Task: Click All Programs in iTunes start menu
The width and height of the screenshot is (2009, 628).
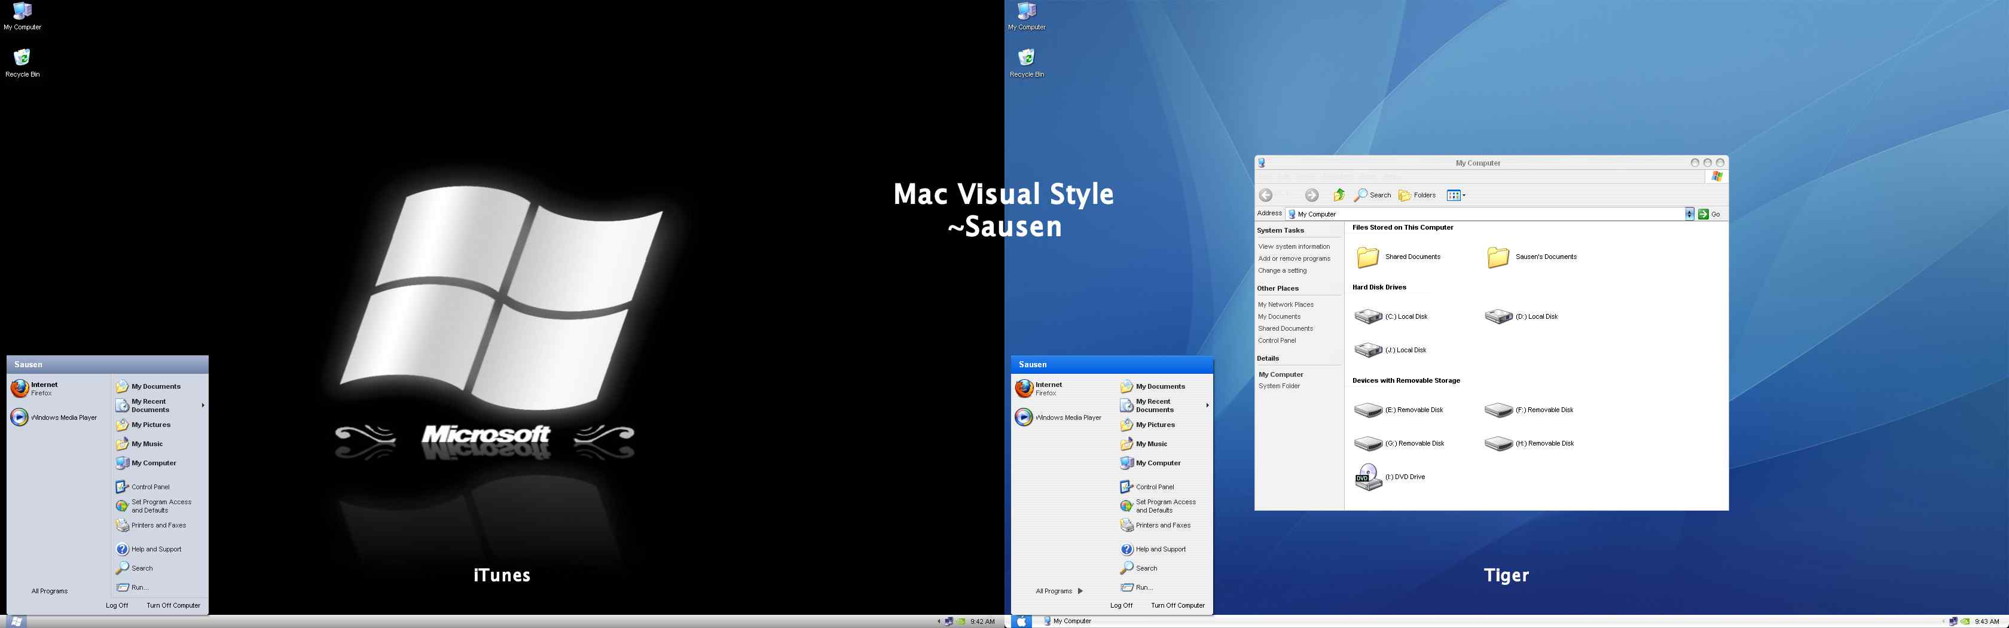Action: tap(50, 592)
